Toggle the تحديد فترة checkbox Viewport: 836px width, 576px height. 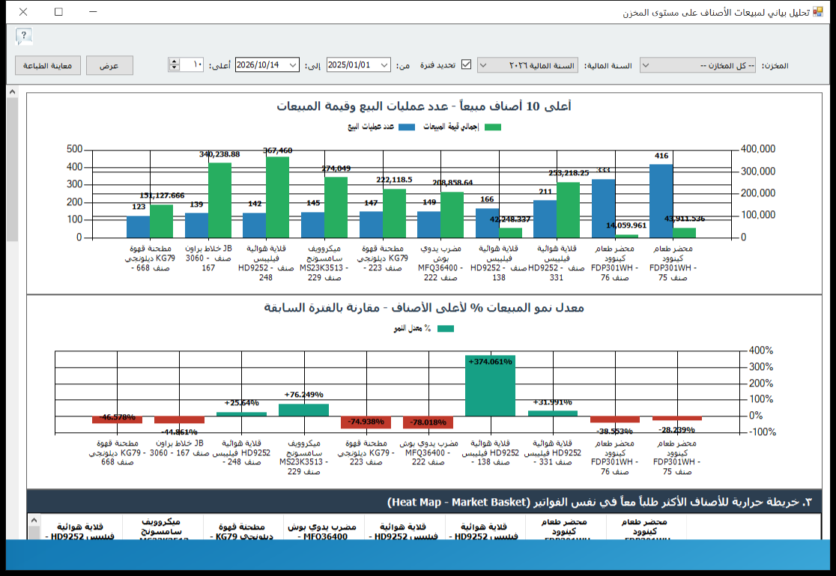click(x=467, y=64)
